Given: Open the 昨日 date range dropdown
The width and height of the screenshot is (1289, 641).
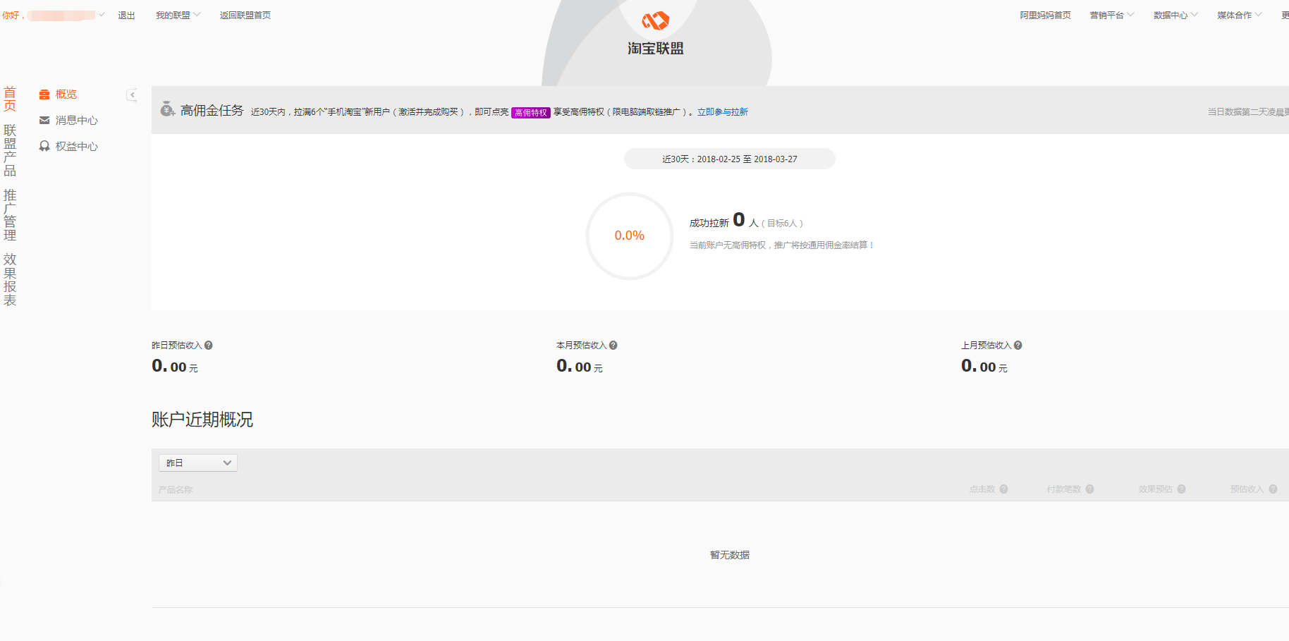Looking at the screenshot, I should click(x=198, y=463).
